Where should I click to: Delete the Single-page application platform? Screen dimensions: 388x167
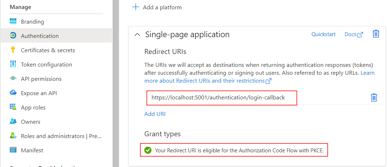point(376,34)
